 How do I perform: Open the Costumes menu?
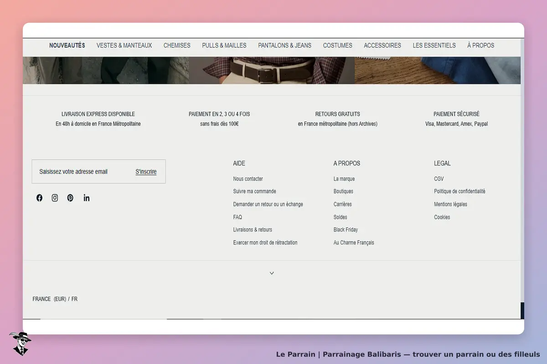(338, 45)
